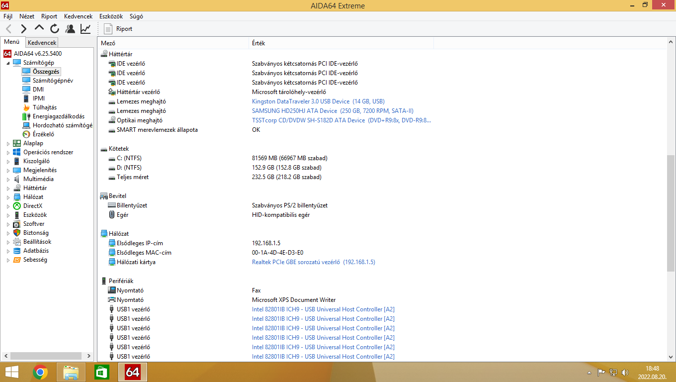Open the graph chart toolbar icon
Viewport: 676px width, 382px height.
[x=85, y=29]
